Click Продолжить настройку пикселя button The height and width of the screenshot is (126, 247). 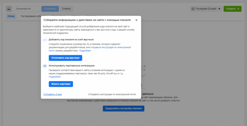coord(123,109)
